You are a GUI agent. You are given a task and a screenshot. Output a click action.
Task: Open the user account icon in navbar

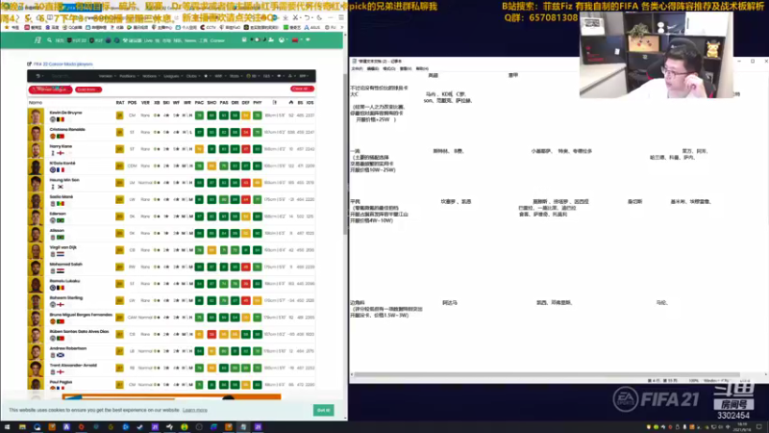click(271, 39)
